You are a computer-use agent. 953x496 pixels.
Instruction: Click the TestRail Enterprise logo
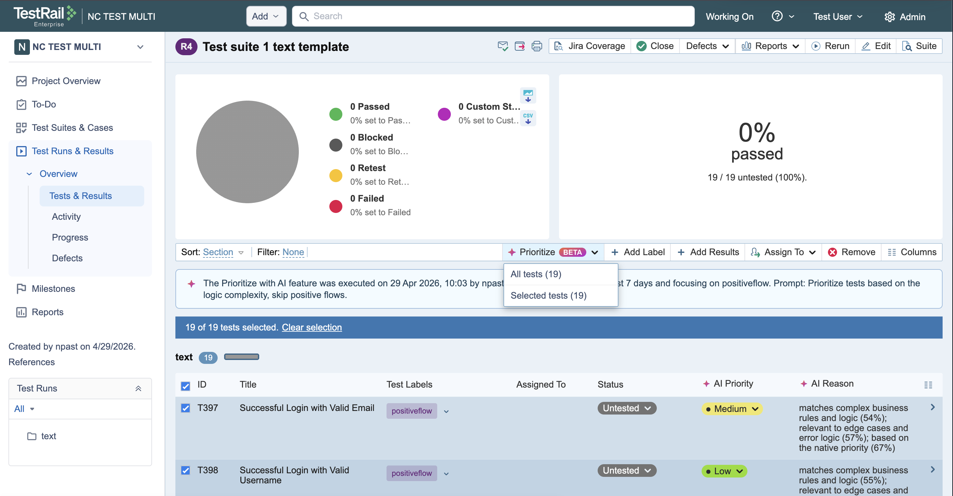click(45, 16)
